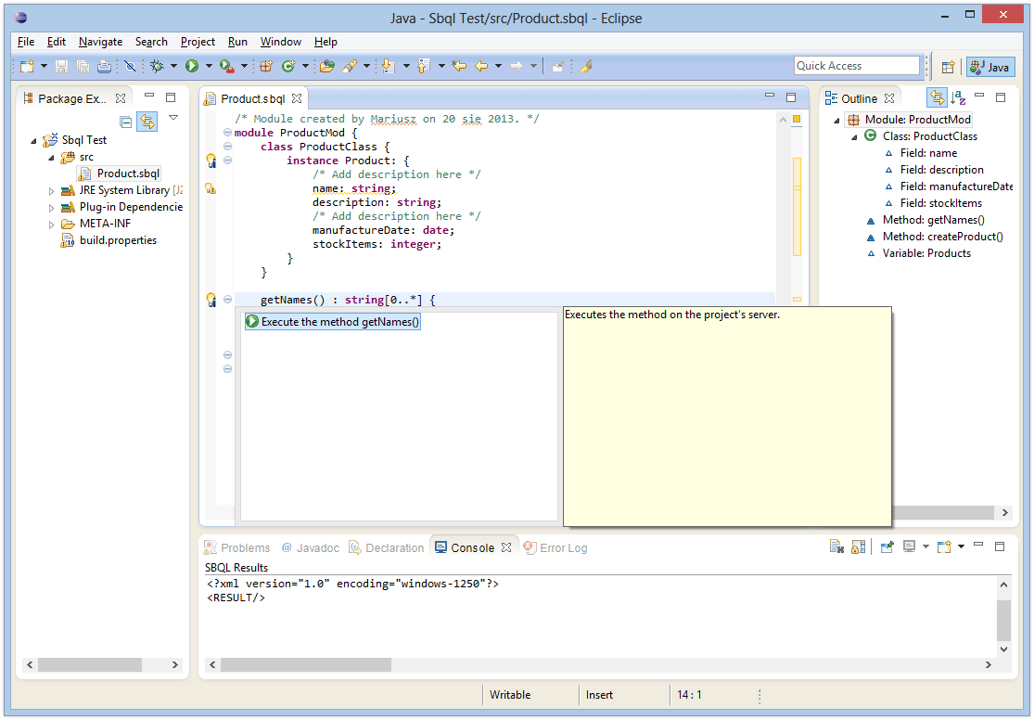Open the Run configurations dropdown arrow
This screenshot has height=720, width=1034.
pos(209,66)
